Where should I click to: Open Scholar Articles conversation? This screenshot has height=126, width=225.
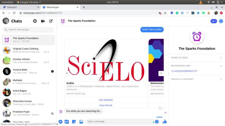click(x=28, y=61)
